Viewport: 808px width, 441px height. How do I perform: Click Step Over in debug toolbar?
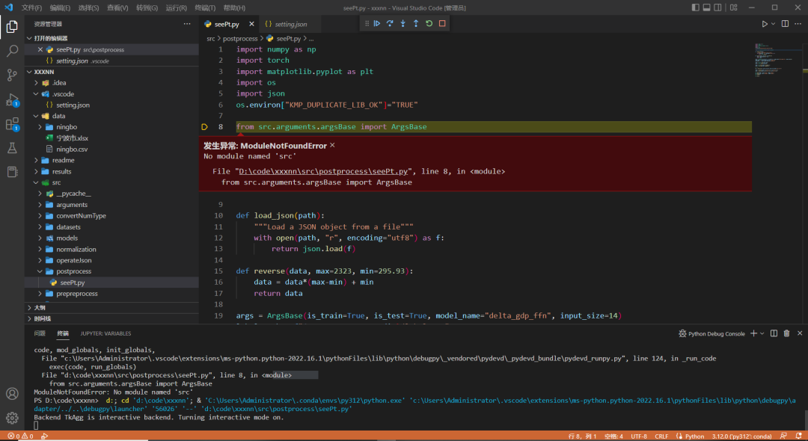click(390, 24)
